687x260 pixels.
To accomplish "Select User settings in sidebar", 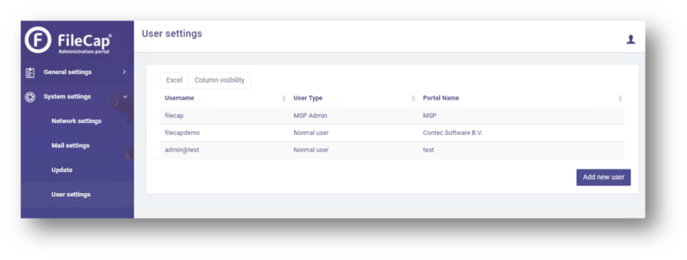I will [x=71, y=194].
